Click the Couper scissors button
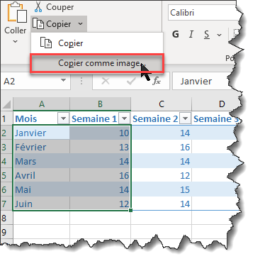 tap(54, 7)
